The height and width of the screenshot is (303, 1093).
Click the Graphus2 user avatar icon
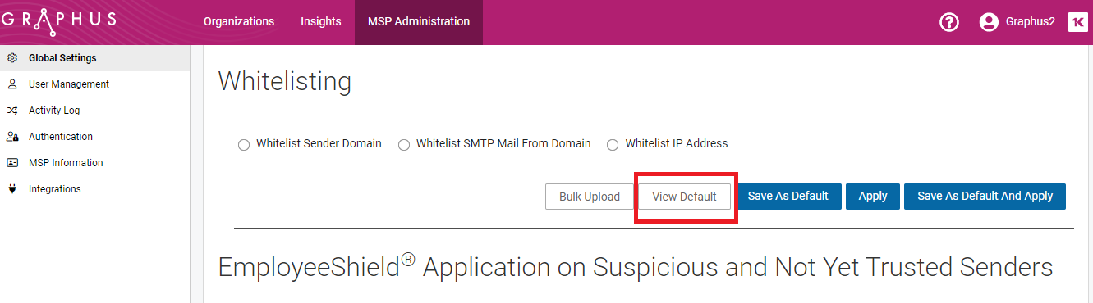[989, 22]
